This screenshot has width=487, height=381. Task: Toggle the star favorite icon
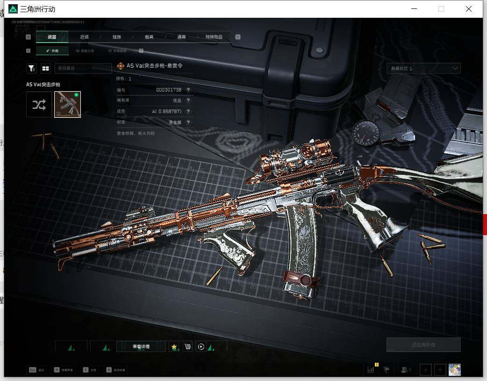coord(174,346)
